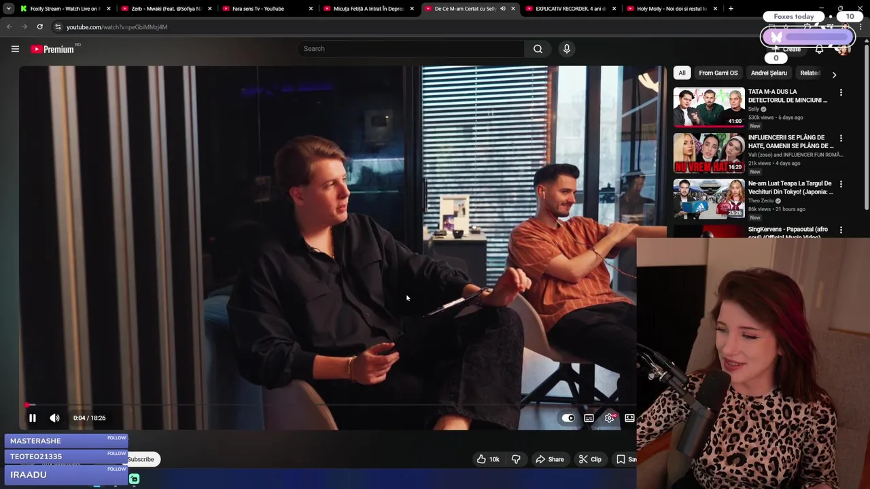Switch to Fara sens Tv YouTube tab
Screen dimensions: 870x489
267,9
